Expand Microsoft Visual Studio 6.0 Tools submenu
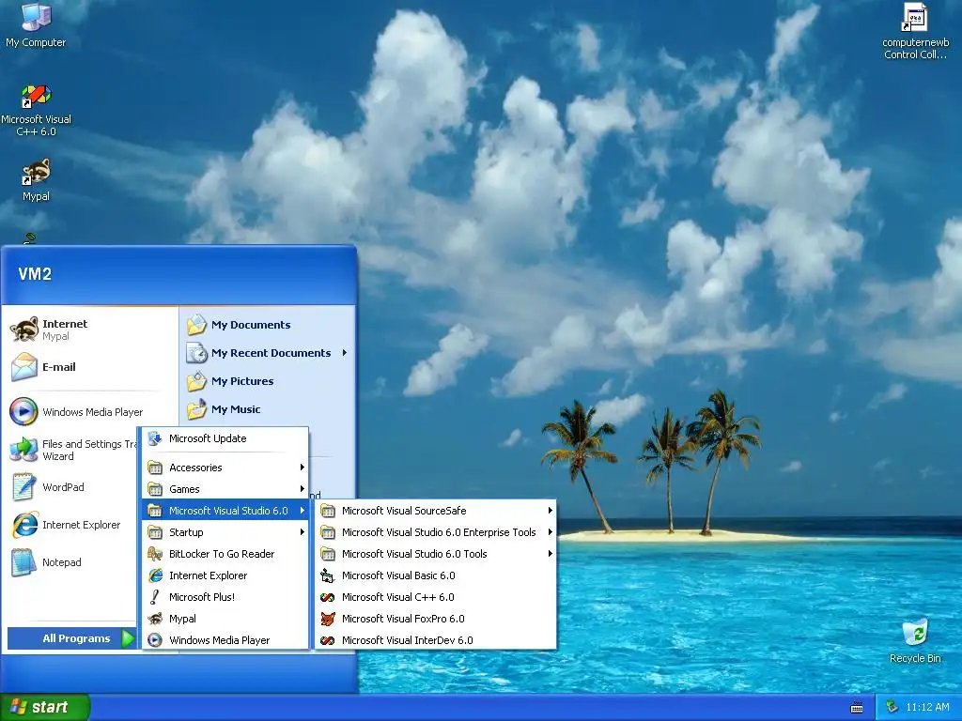Image resolution: width=962 pixels, height=721 pixels. point(436,554)
